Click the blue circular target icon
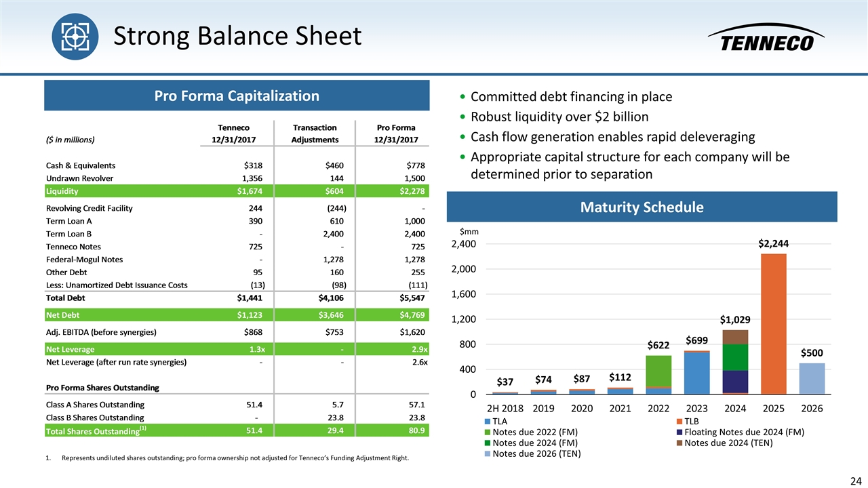The height and width of the screenshot is (488, 868). [75, 36]
